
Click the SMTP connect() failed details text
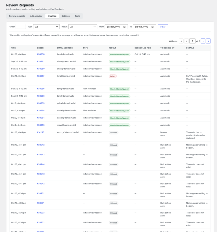point(197,79)
